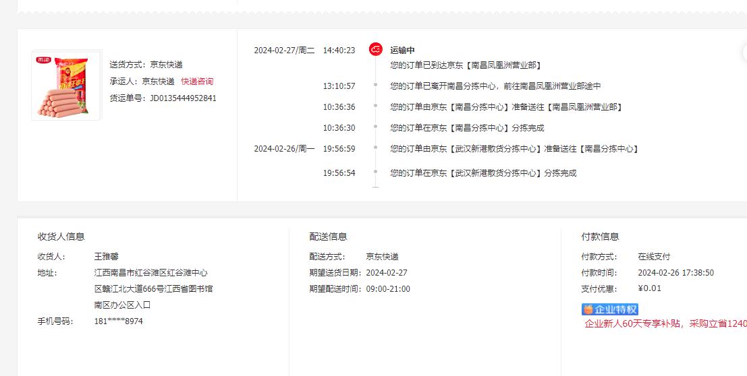Select tracking number JD0135444952841

click(184, 98)
